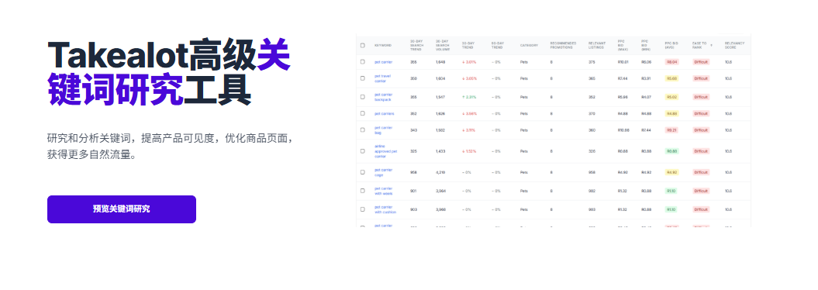
Task: Check the box for 'pet carrier' row
Action: [x=363, y=62]
